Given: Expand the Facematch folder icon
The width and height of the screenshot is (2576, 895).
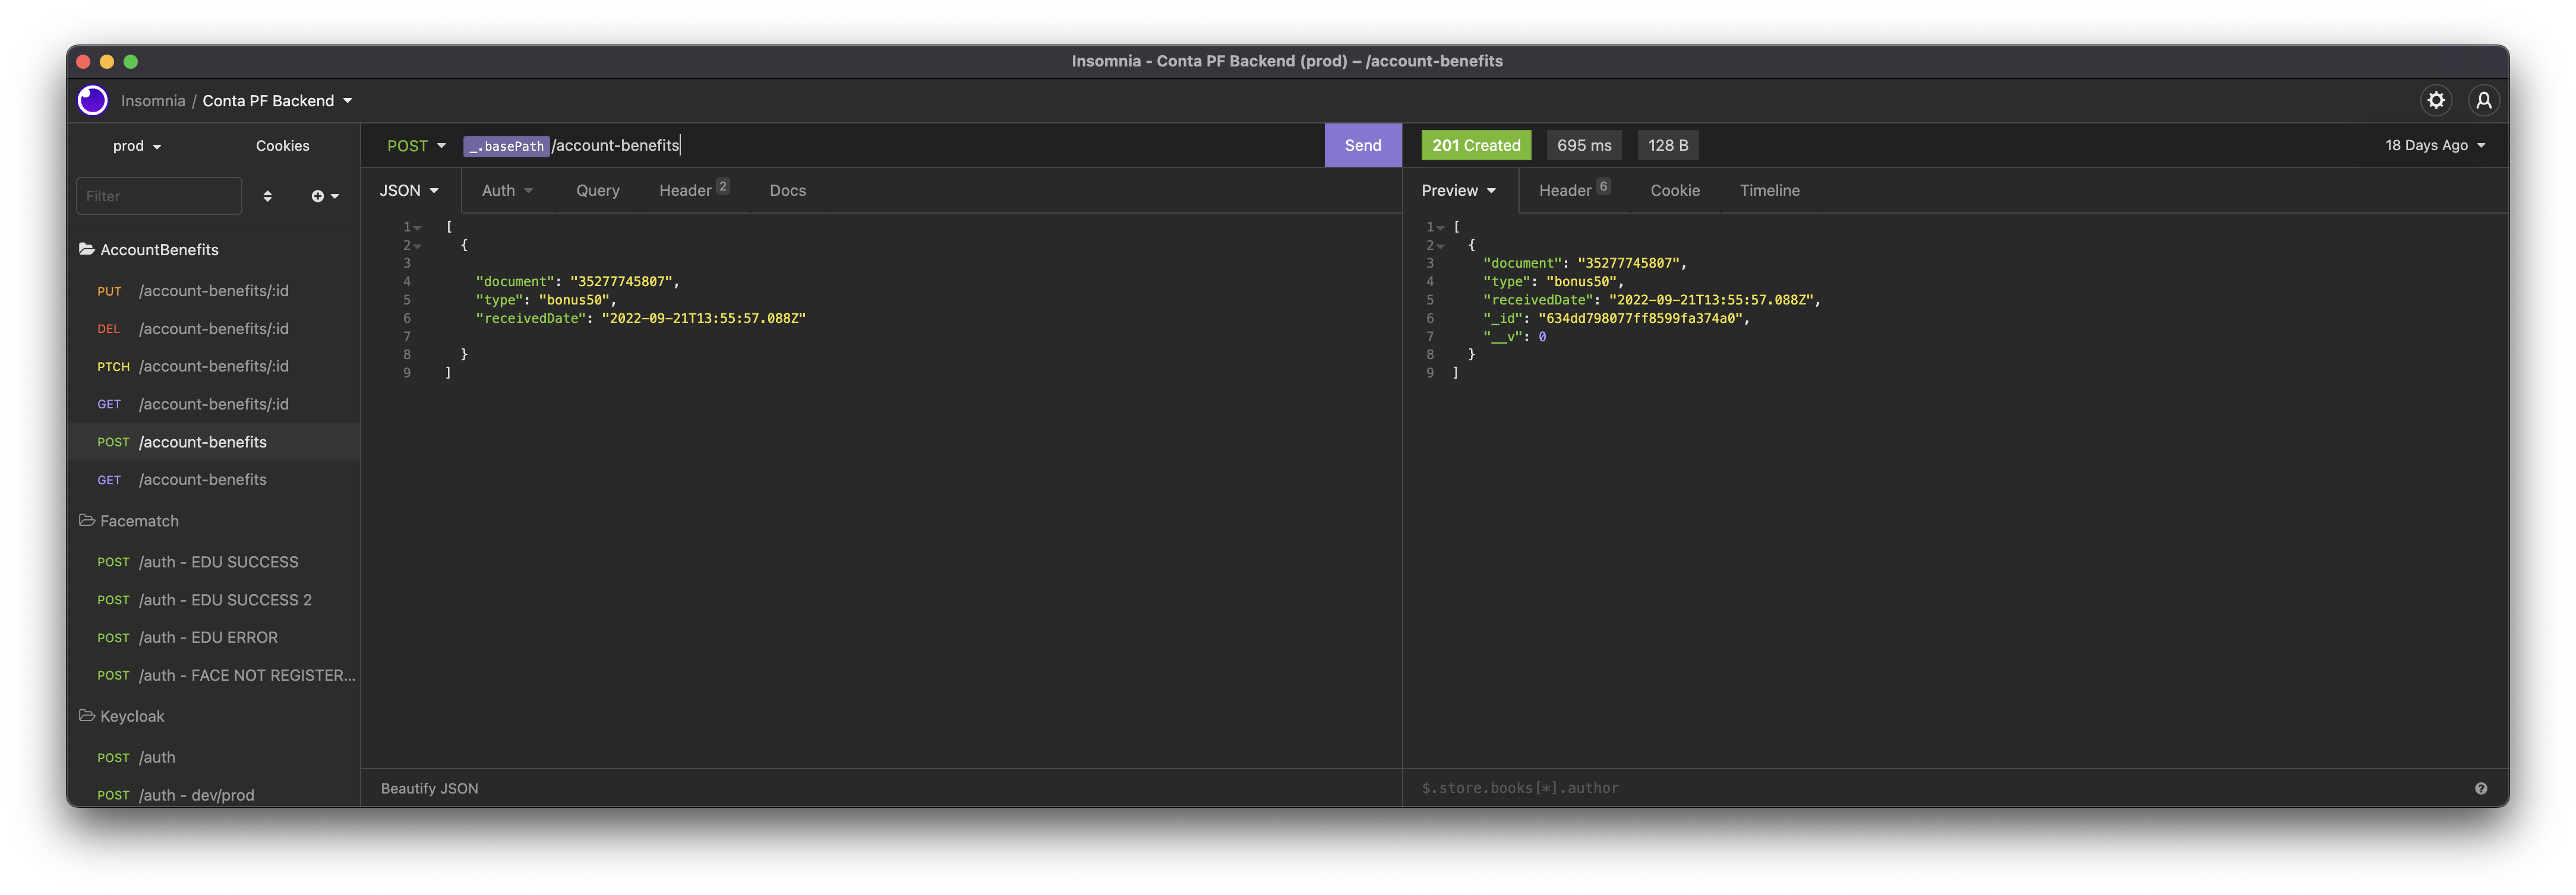Looking at the screenshot, I should point(87,521).
